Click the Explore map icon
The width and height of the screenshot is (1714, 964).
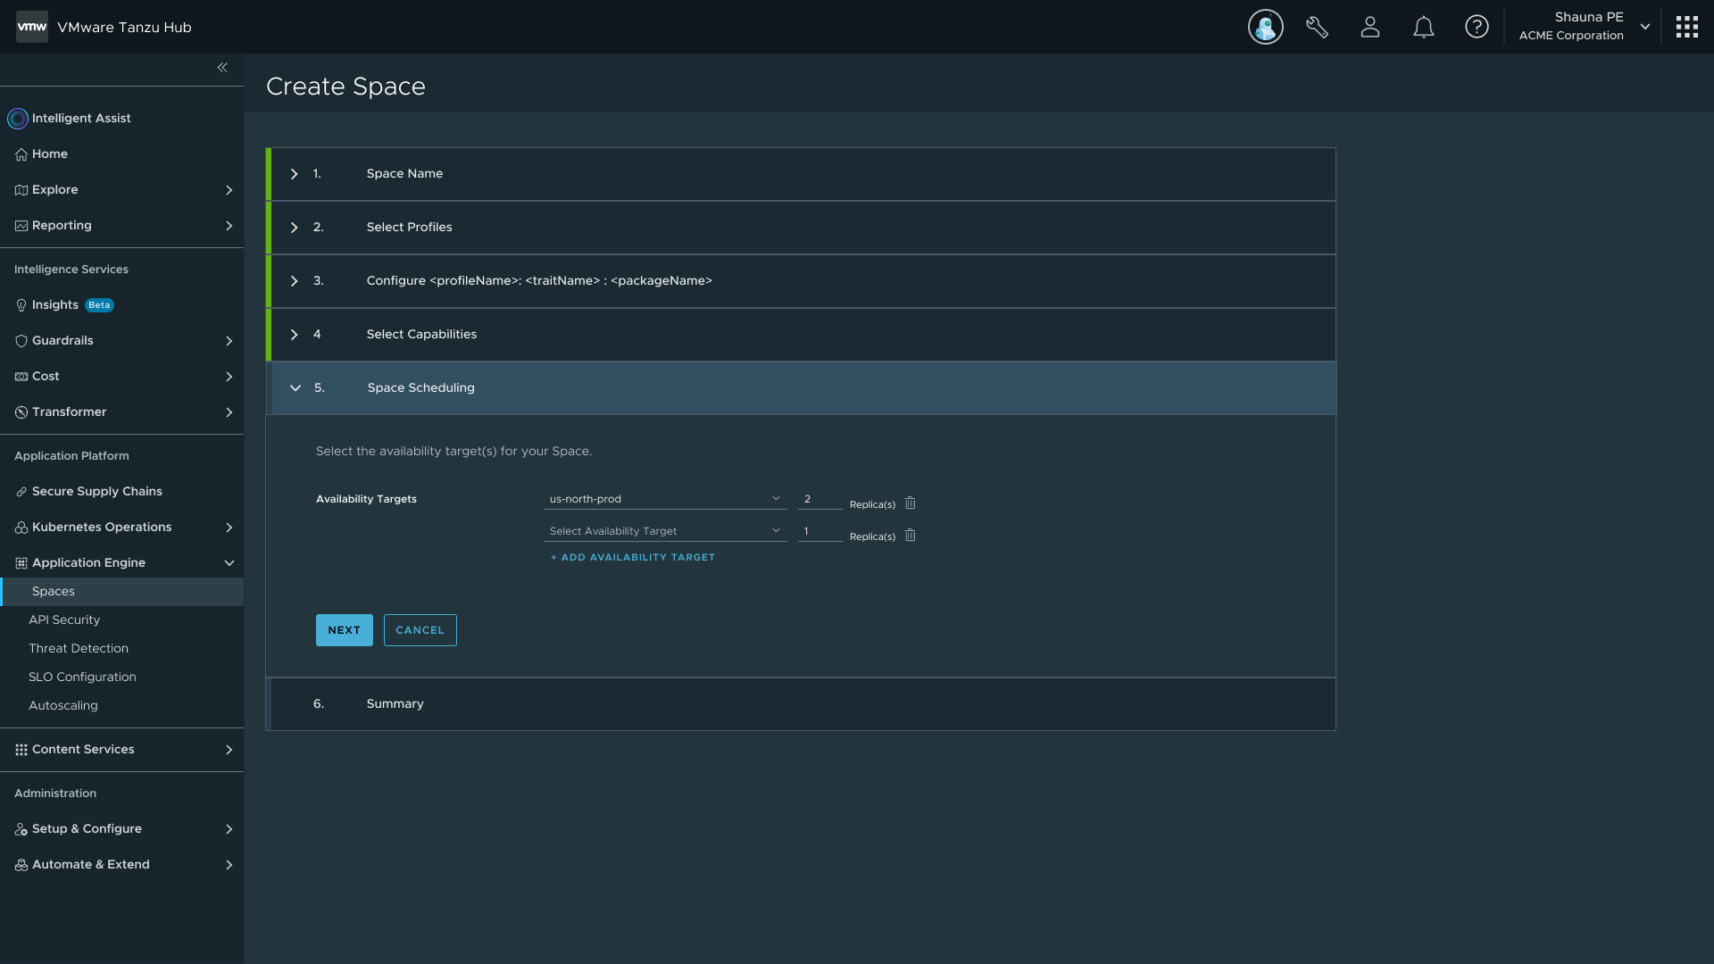point(21,190)
